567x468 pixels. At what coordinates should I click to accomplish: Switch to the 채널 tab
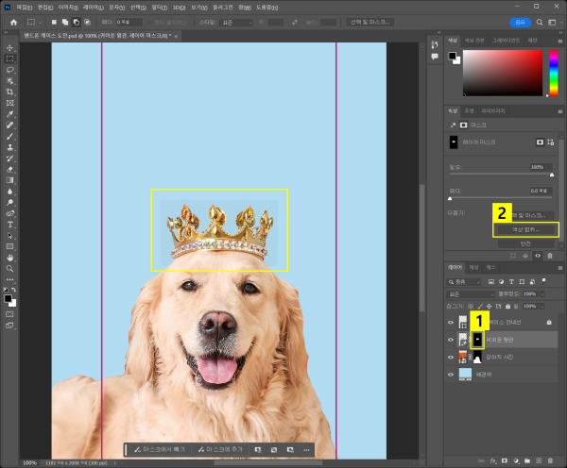click(474, 267)
